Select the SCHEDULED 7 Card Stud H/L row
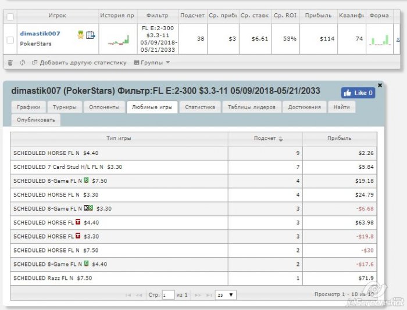 [x=194, y=167]
